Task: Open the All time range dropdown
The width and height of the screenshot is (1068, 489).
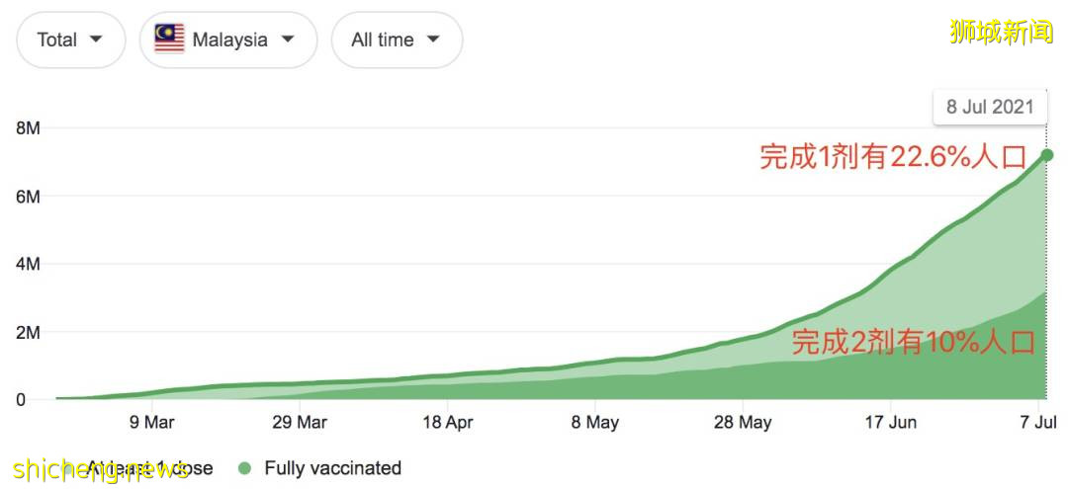Action: [396, 41]
